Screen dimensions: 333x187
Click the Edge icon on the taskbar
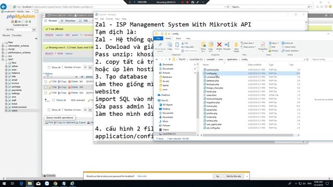tap(21, 183)
